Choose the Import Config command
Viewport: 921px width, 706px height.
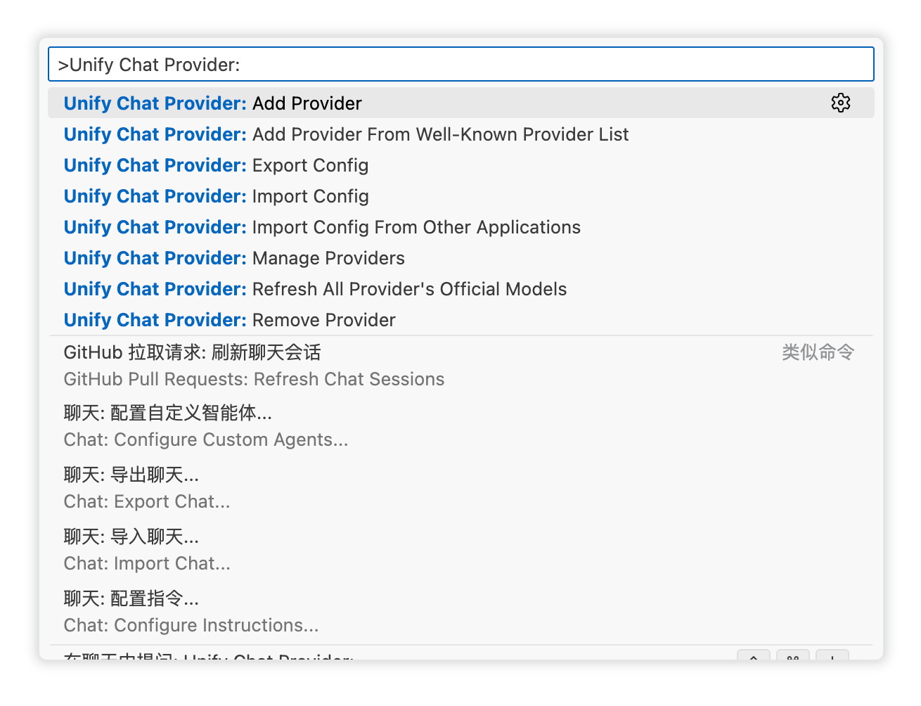coord(461,195)
